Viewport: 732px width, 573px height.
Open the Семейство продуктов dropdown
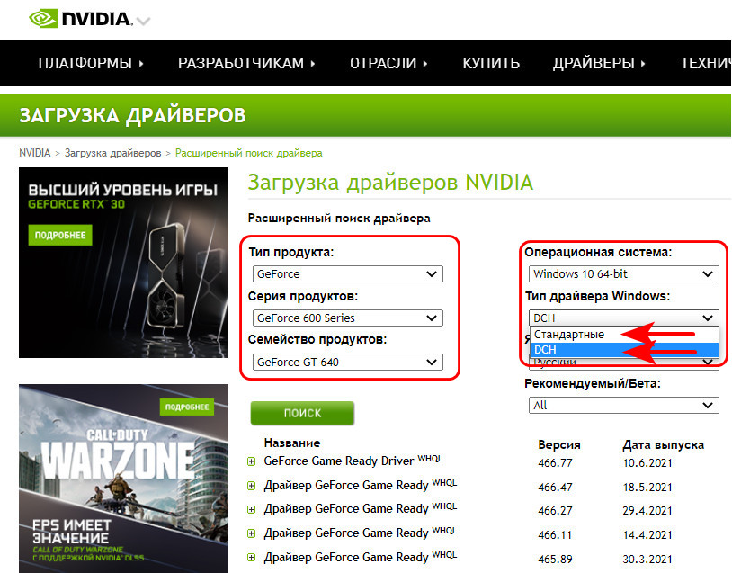(347, 362)
